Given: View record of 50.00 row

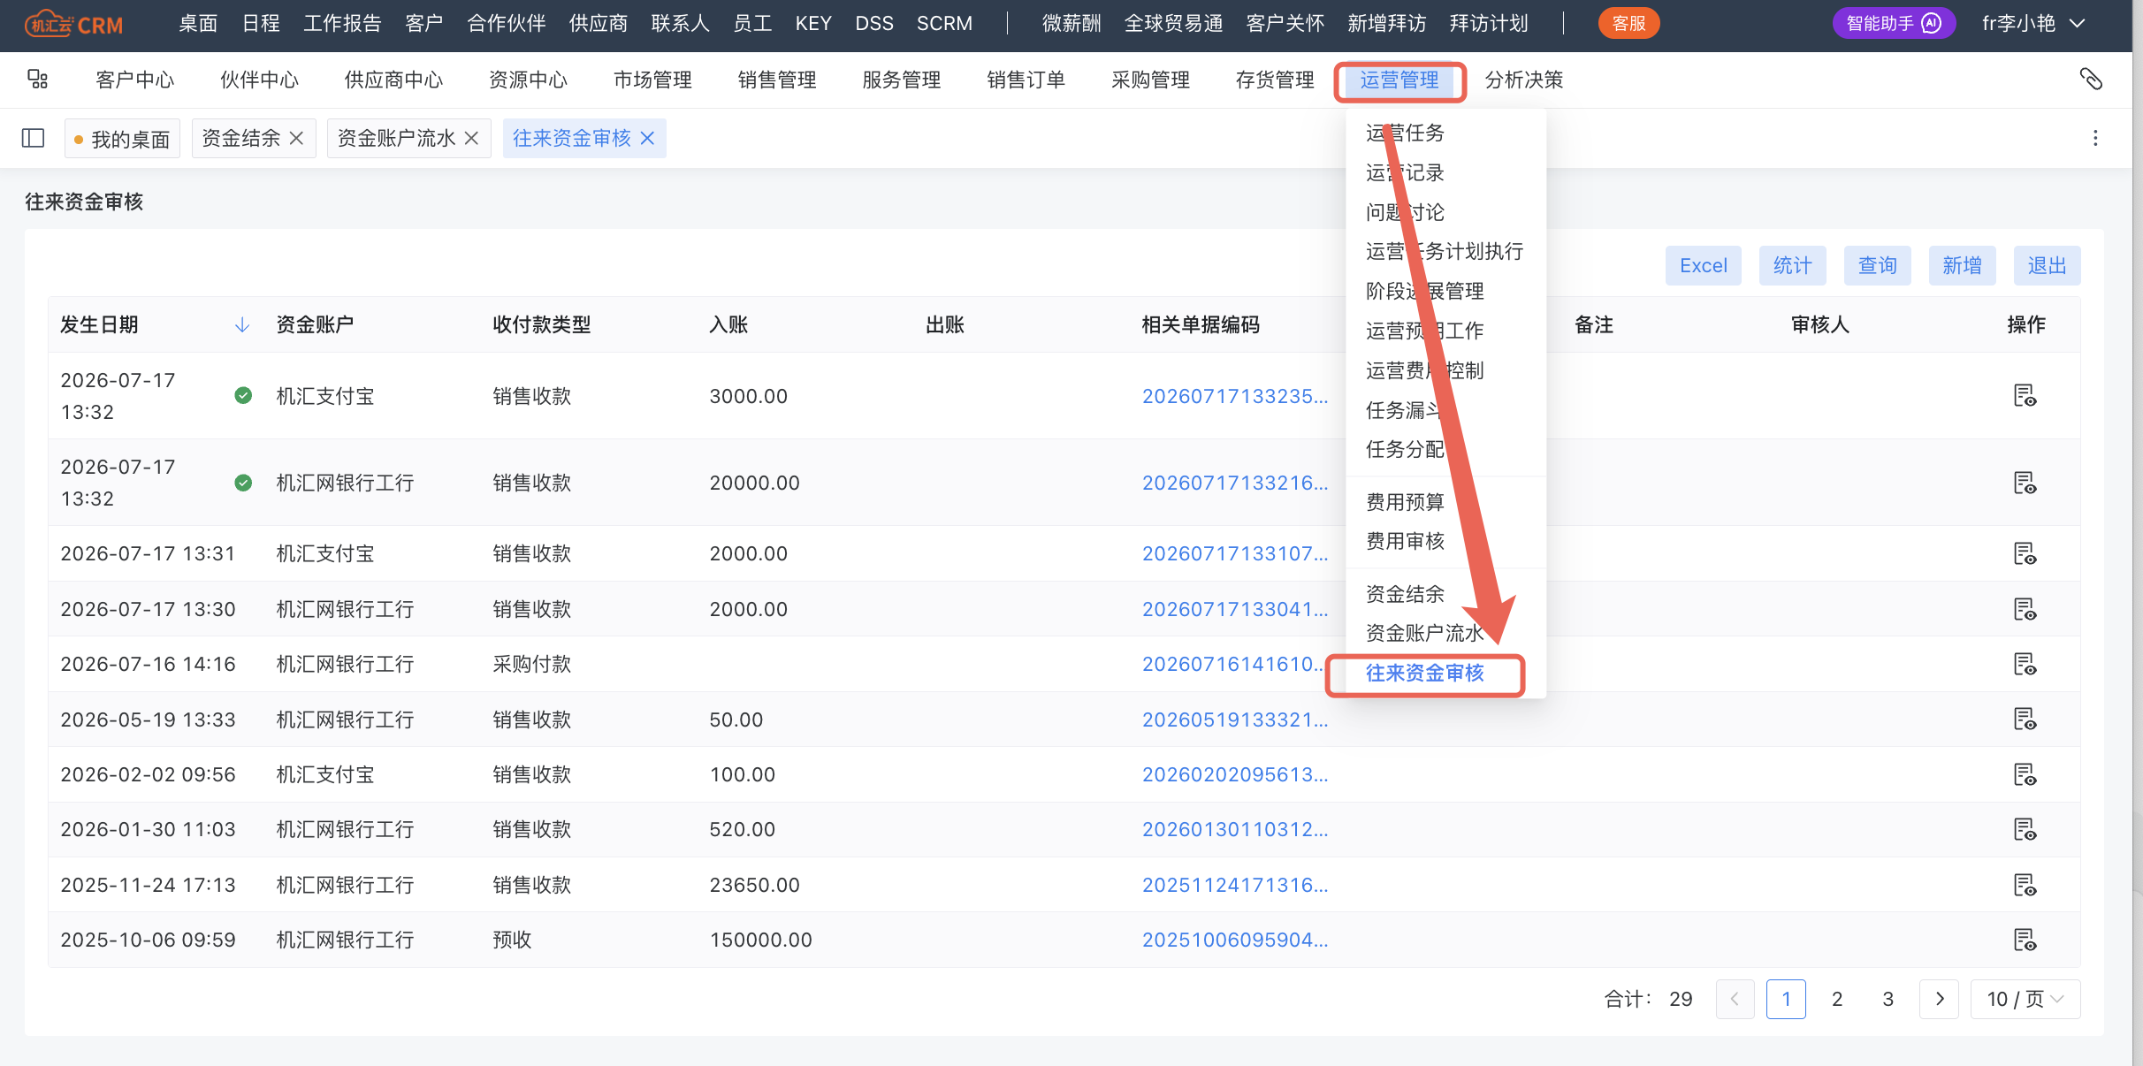Looking at the screenshot, I should pyautogui.click(x=2025, y=720).
